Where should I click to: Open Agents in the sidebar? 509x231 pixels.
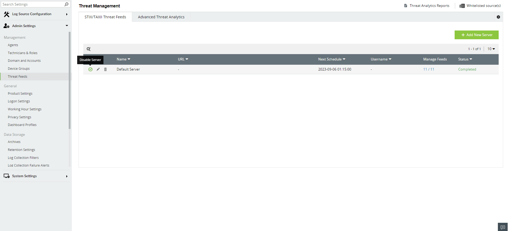click(x=13, y=45)
